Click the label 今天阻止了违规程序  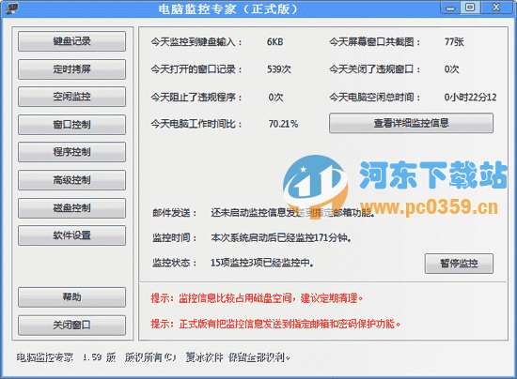(x=196, y=97)
